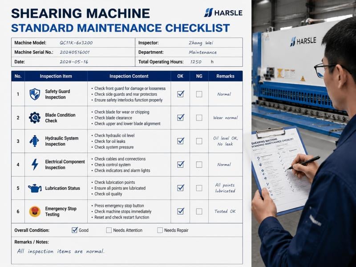Click the Lubrication Status oil can icon

point(35,188)
